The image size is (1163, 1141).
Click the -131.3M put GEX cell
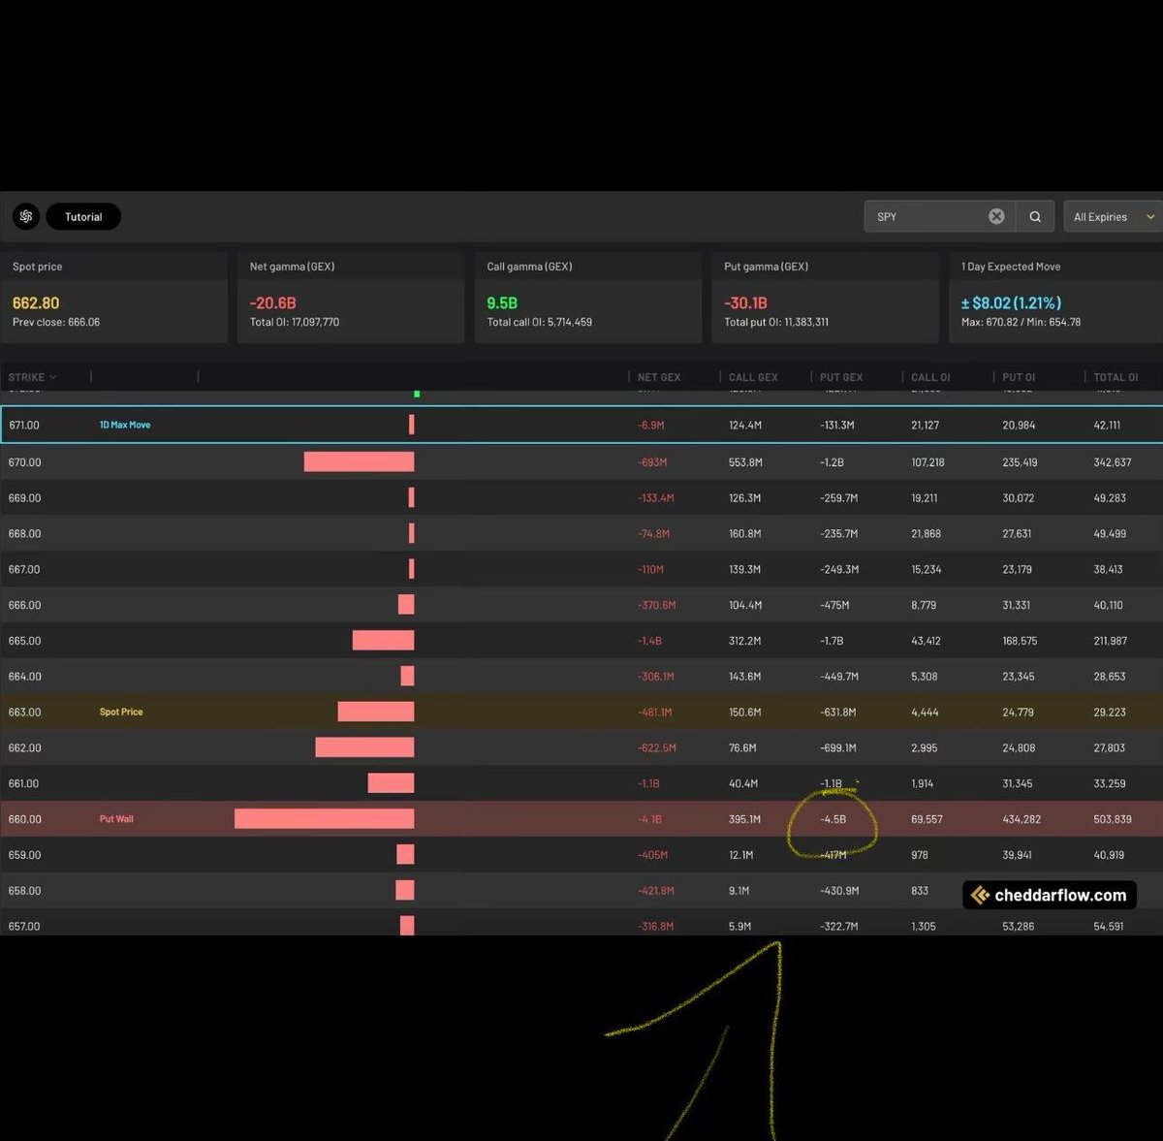coord(836,425)
